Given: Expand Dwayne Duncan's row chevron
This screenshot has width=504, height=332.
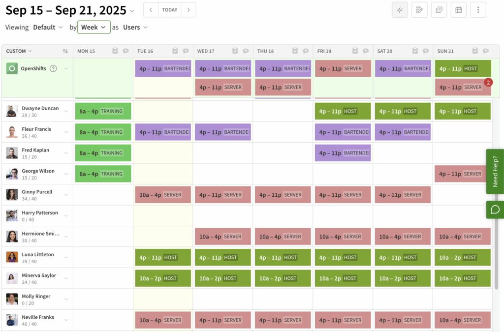Looking at the screenshot, I should click(66, 112).
